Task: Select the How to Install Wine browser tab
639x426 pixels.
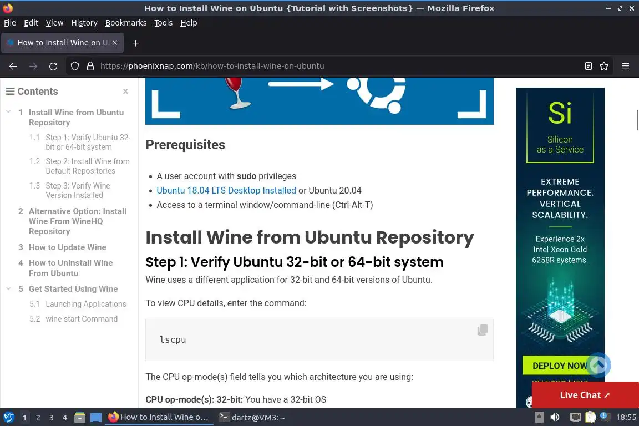Action: click(62, 43)
